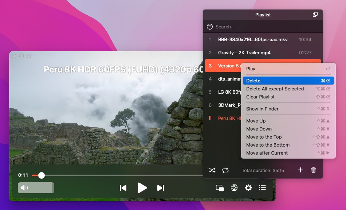This screenshot has width=346, height=210.
Task: Choose Show in Finder from context menu
Action: 262,109
